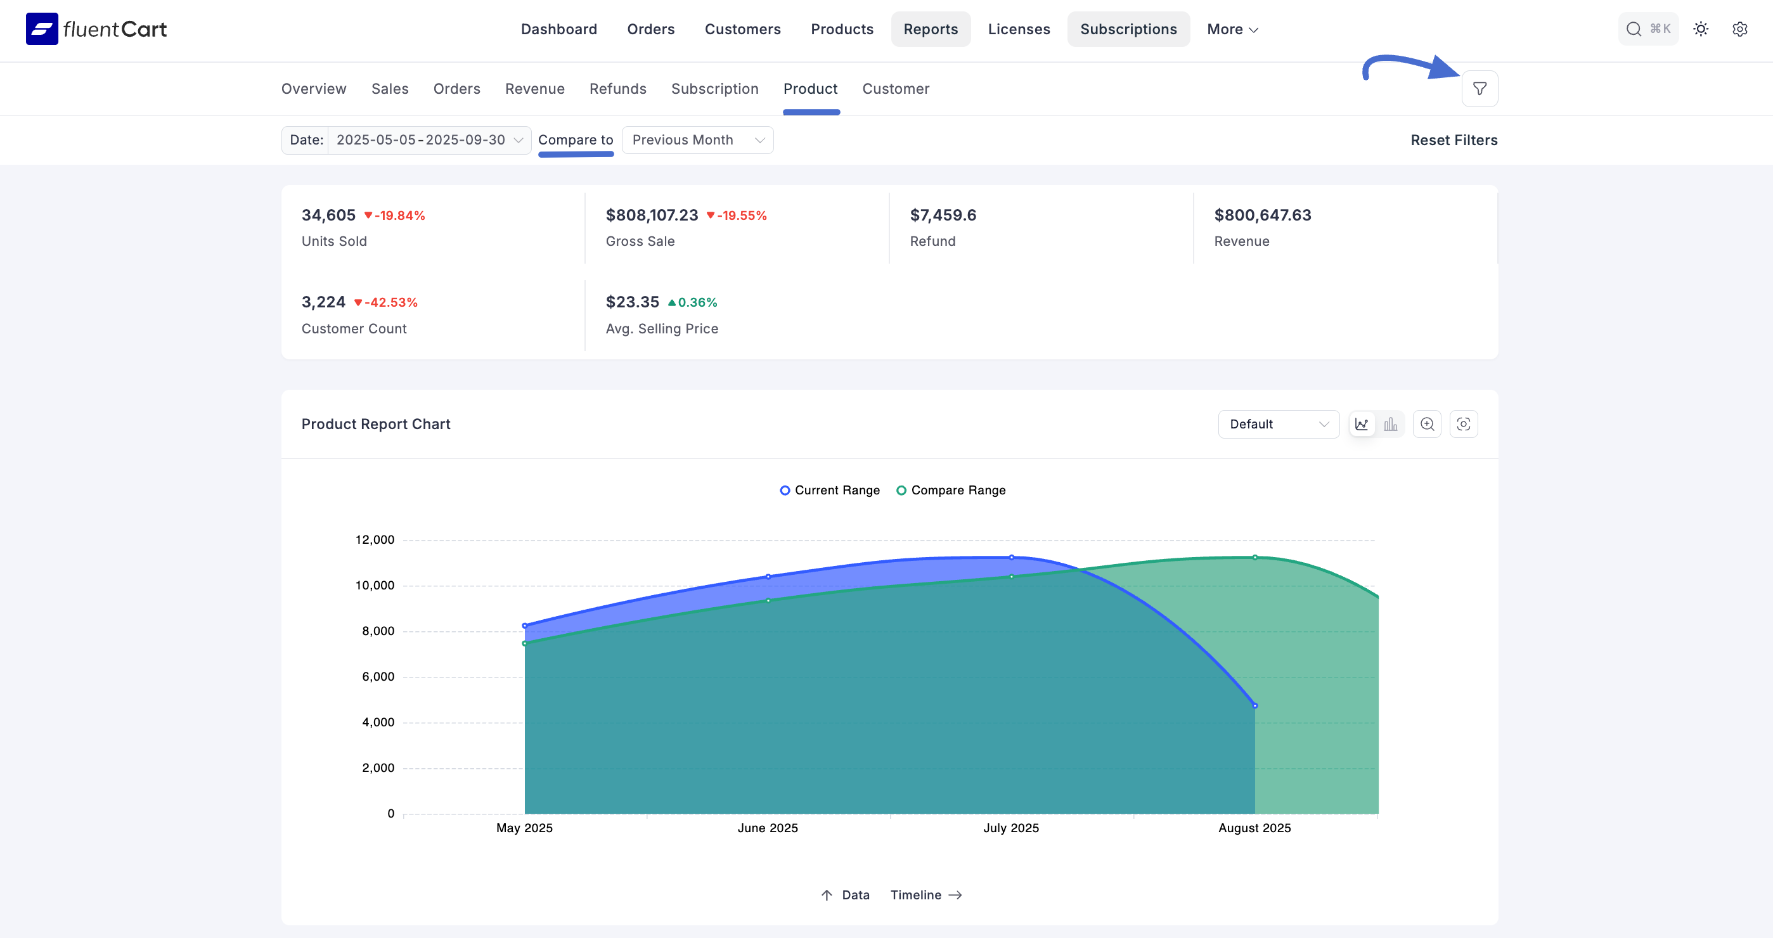Open settings gear icon
The image size is (1773, 938).
(1739, 29)
